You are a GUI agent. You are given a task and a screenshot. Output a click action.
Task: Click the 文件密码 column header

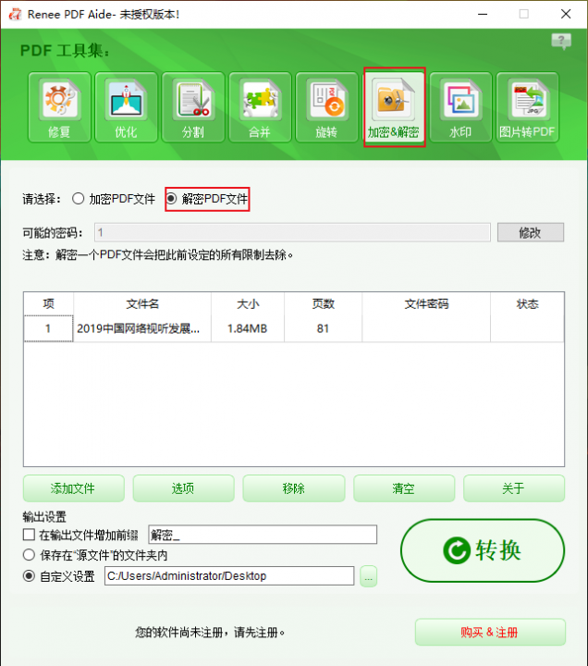[426, 303]
